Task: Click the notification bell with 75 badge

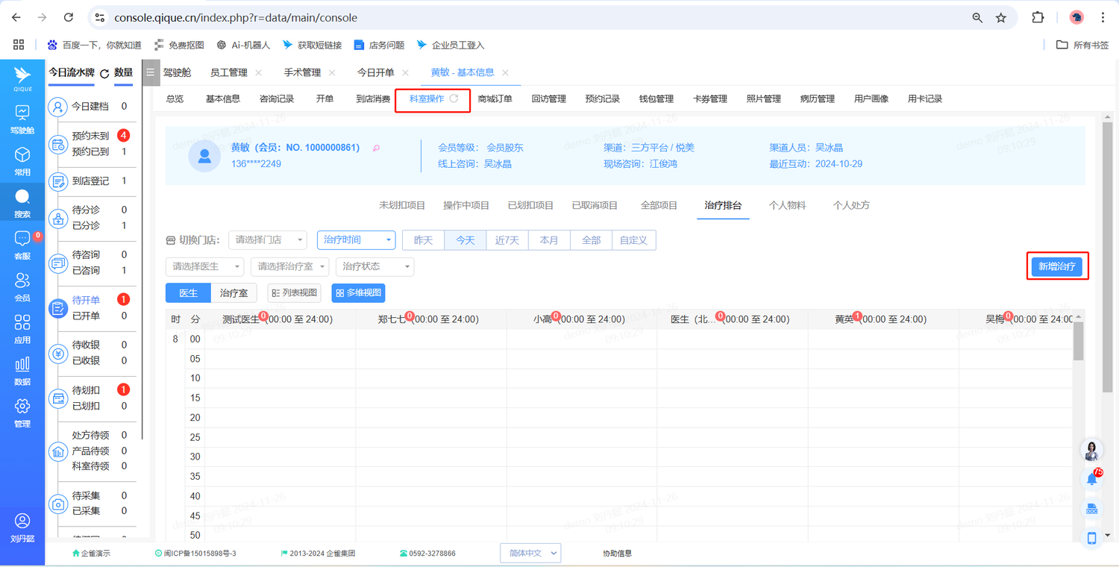Action: coord(1092,479)
